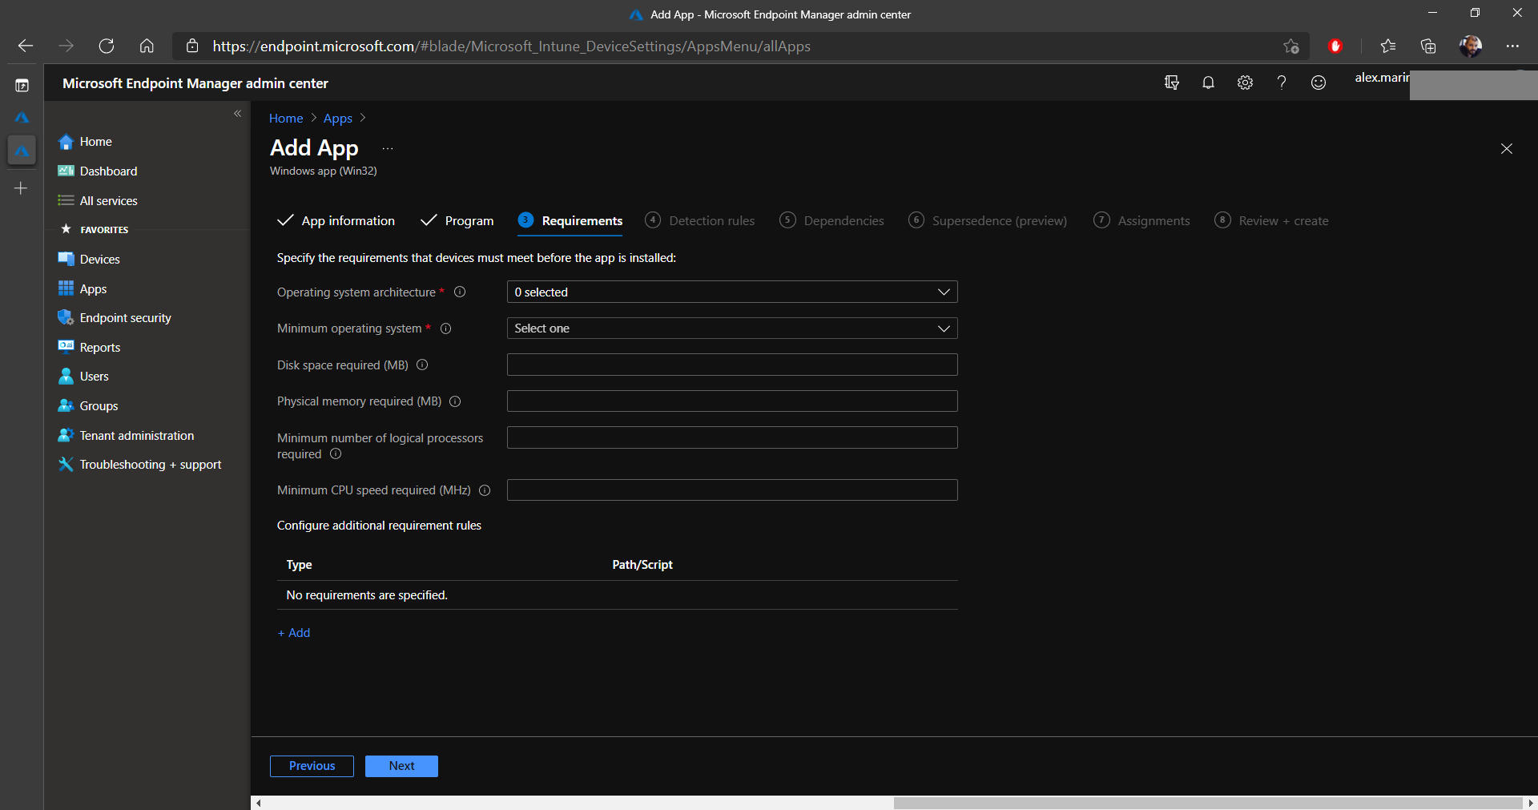This screenshot has width=1538, height=810.
Task: Switch to the Program tab
Action: pos(469,221)
